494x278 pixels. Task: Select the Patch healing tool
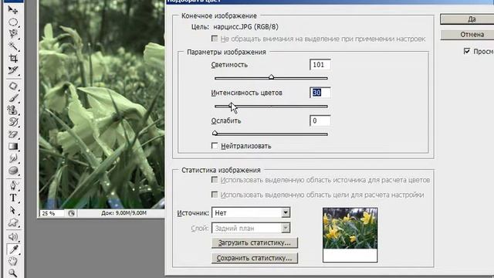(13, 86)
